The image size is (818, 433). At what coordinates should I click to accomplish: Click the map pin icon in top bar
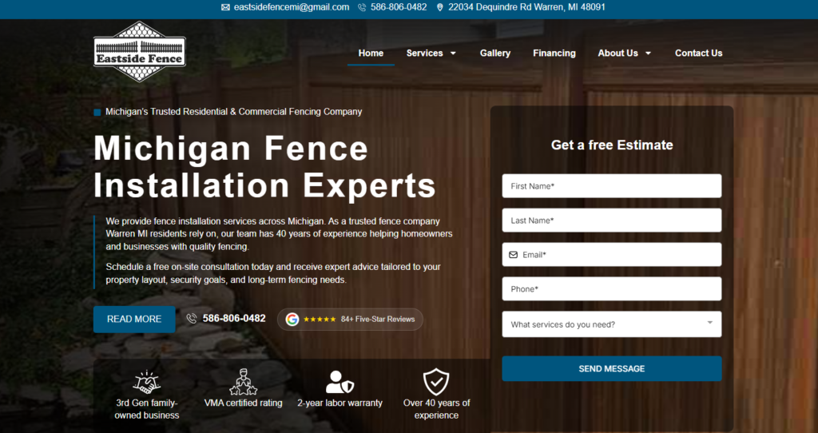pyautogui.click(x=440, y=7)
